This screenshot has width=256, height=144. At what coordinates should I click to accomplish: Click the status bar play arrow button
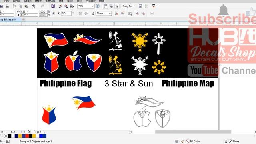point(8,141)
